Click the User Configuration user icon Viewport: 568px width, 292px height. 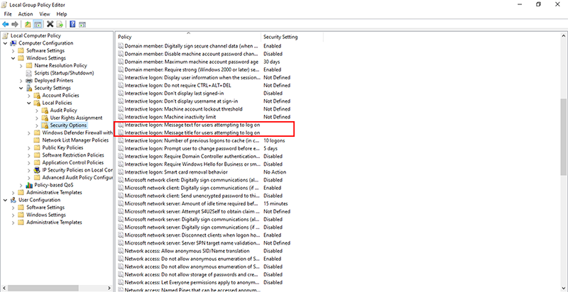coord(13,200)
